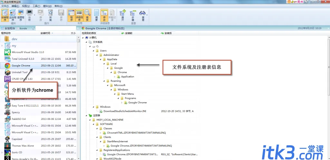Click the Google Chrome icon in program list
The height and width of the screenshot is (160, 330).
pyautogui.click(x=7, y=66)
